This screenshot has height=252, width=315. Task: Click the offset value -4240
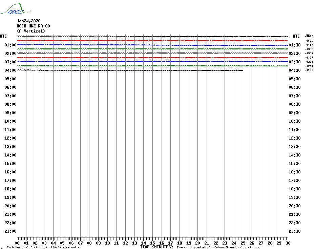(x=309, y=66)
